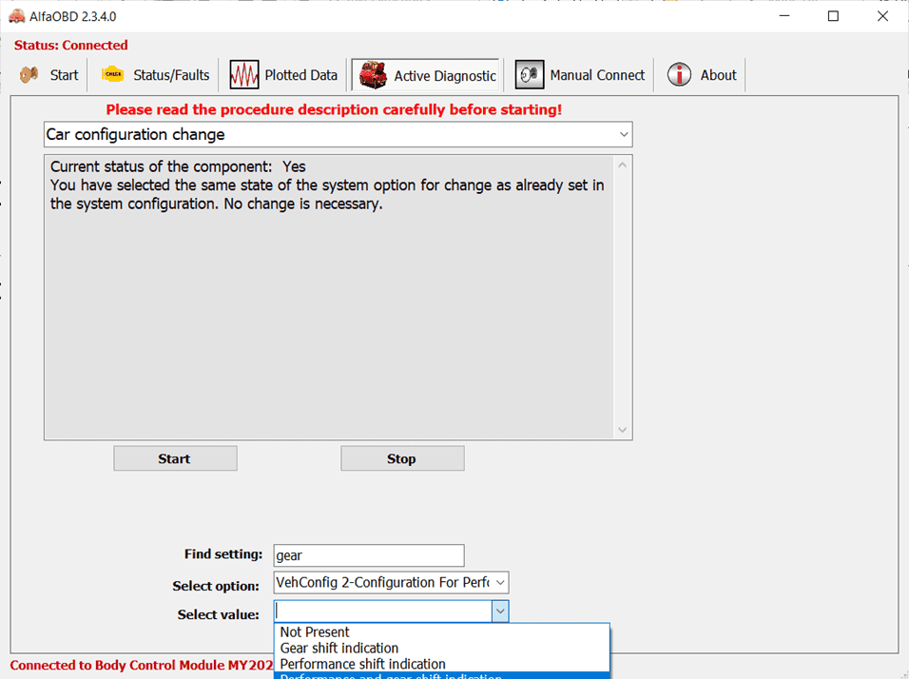The image size is (909, 679).
Task: Focus the Find setting field containing gear
Action: pyautogui.click(x=369, y=555)
